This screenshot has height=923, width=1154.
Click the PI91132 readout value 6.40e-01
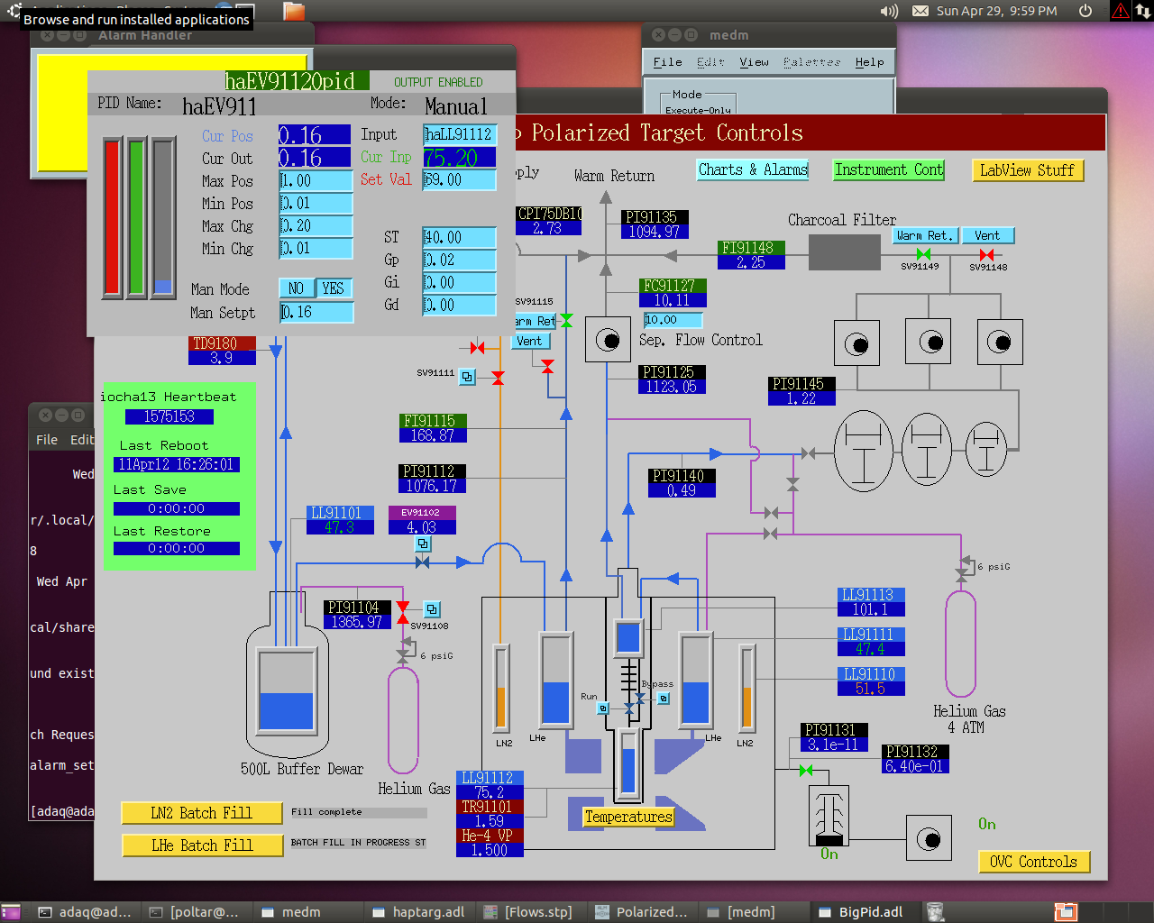pos(915,766)
